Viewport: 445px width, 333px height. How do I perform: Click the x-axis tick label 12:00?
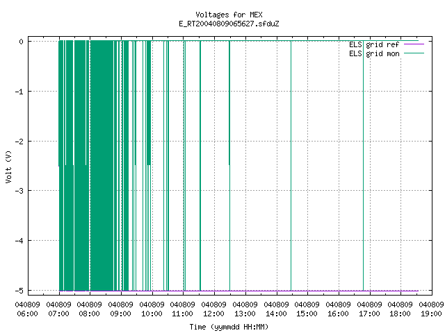pyautogui.click(x=214, y=314)
